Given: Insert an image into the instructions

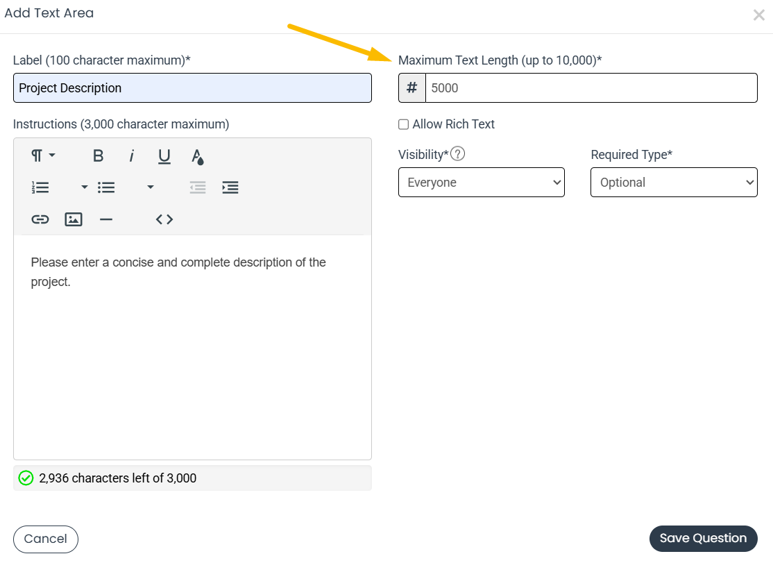Looking at the screenshot, I should coord(74,219).
